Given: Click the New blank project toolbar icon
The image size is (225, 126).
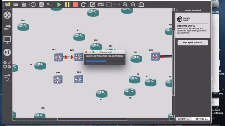Looking at the screenshot, I should [x=8, y=5].
